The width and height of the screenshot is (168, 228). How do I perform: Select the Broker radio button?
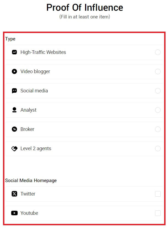(x=158, y=129)
